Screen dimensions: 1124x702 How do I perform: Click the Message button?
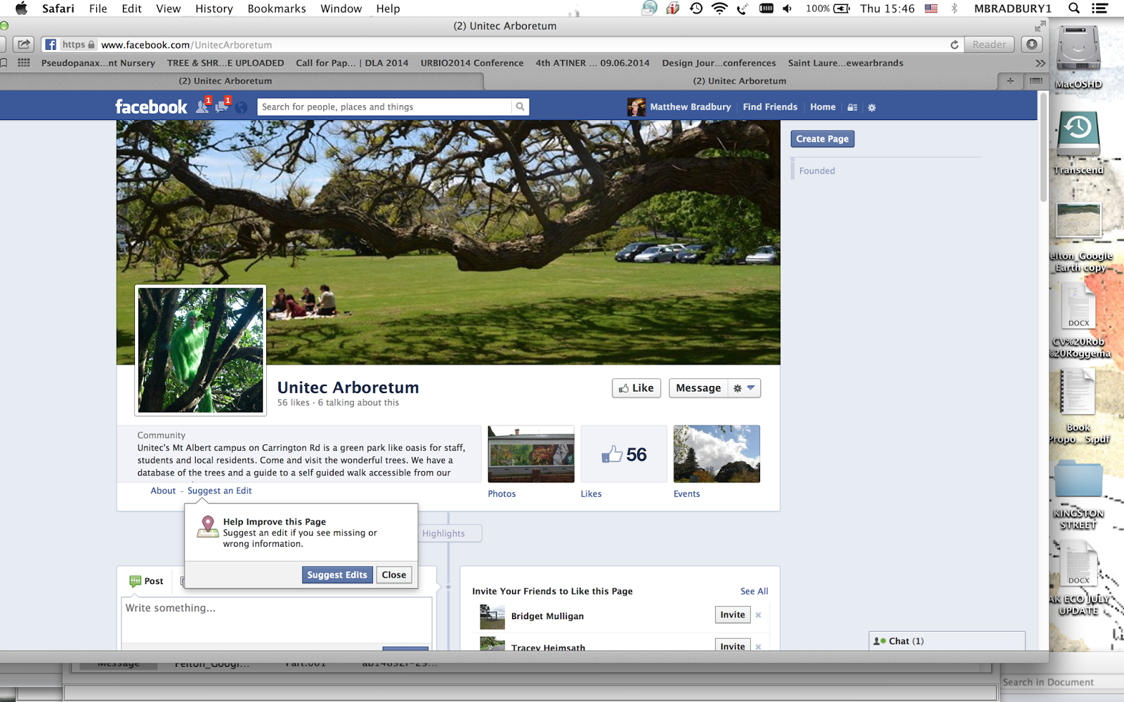698,388
